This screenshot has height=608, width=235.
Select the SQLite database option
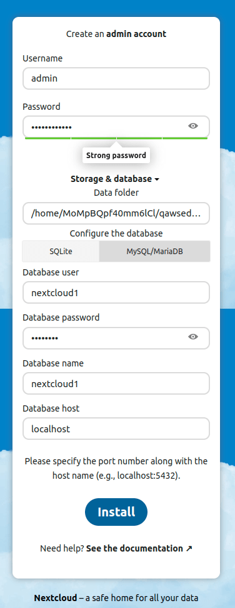click(x=61, y=251)
